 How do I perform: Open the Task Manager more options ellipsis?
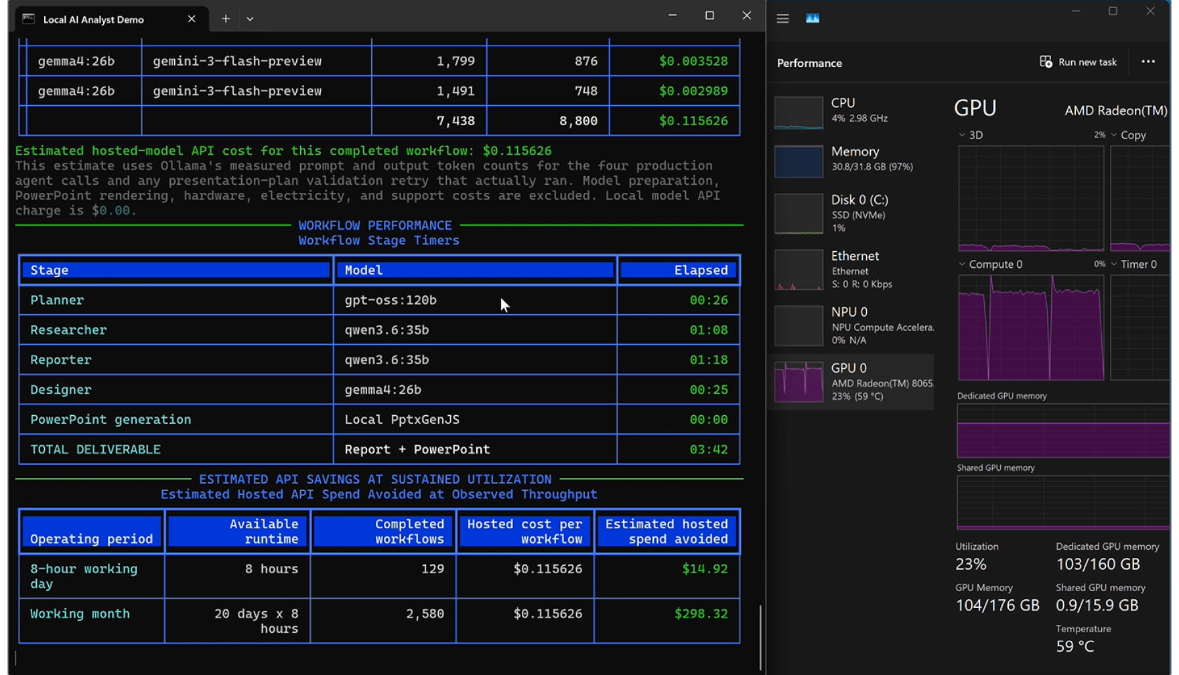(x=1148, y=62)
